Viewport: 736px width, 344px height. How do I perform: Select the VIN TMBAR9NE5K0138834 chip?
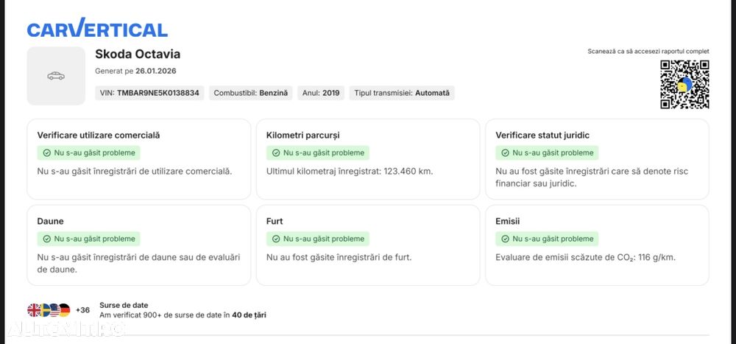(x=149, y=93)
